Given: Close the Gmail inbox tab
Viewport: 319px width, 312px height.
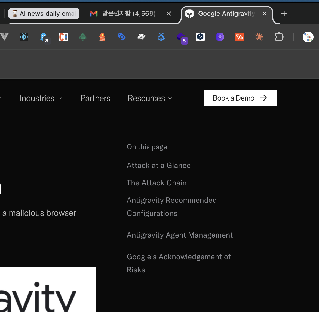Looking at the screenshot, I should pyautogui.click(x=169, y=14).
